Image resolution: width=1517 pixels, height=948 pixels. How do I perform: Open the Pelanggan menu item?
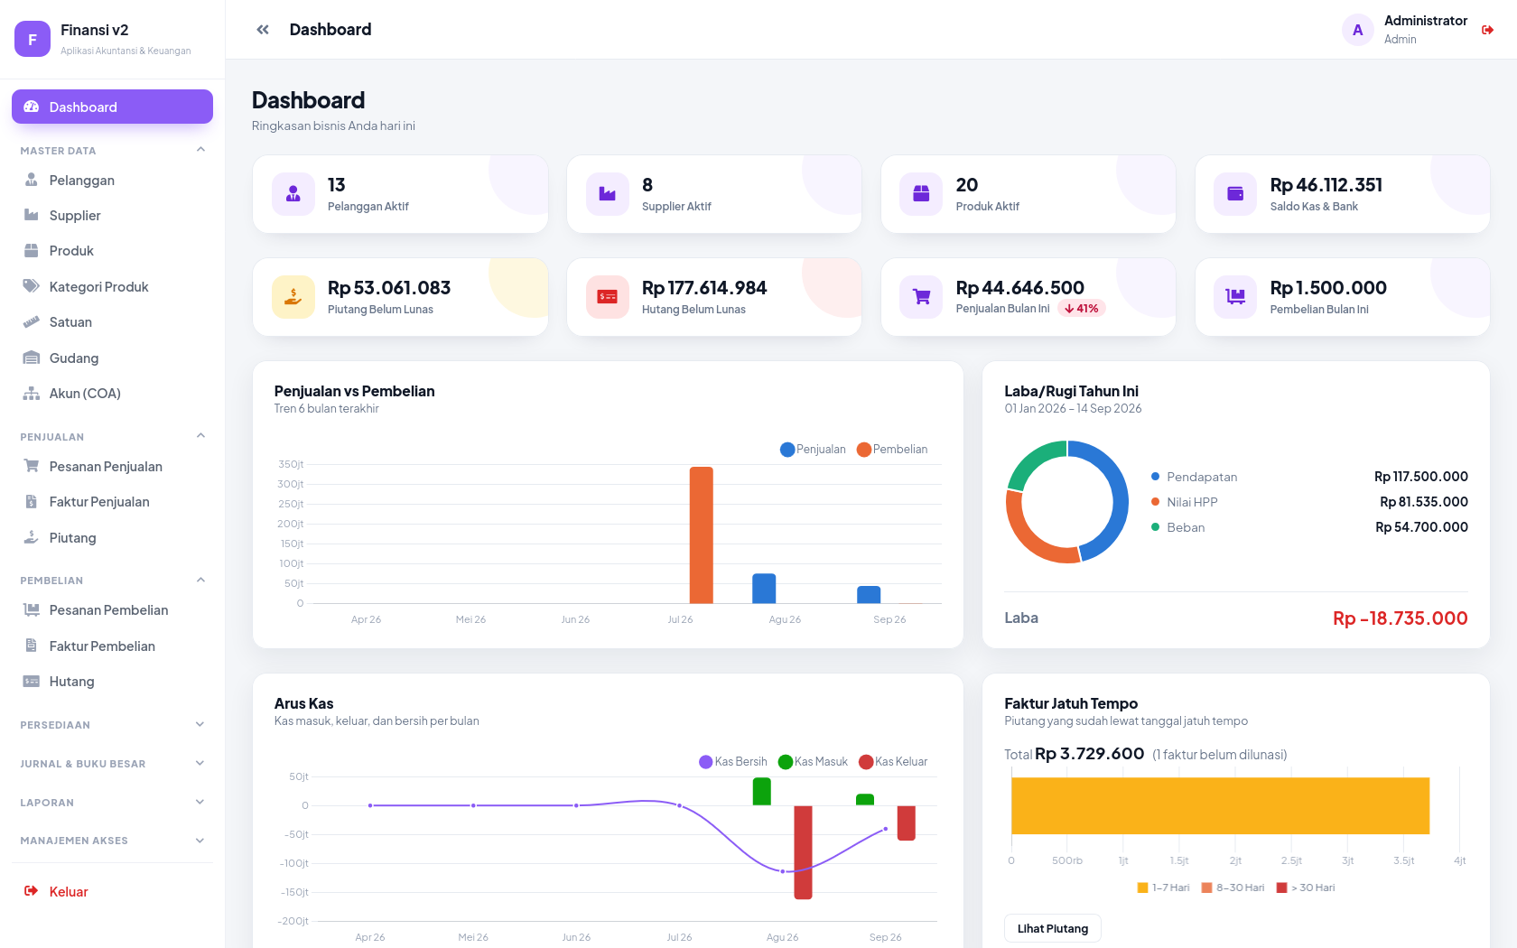tap(112, 180)
